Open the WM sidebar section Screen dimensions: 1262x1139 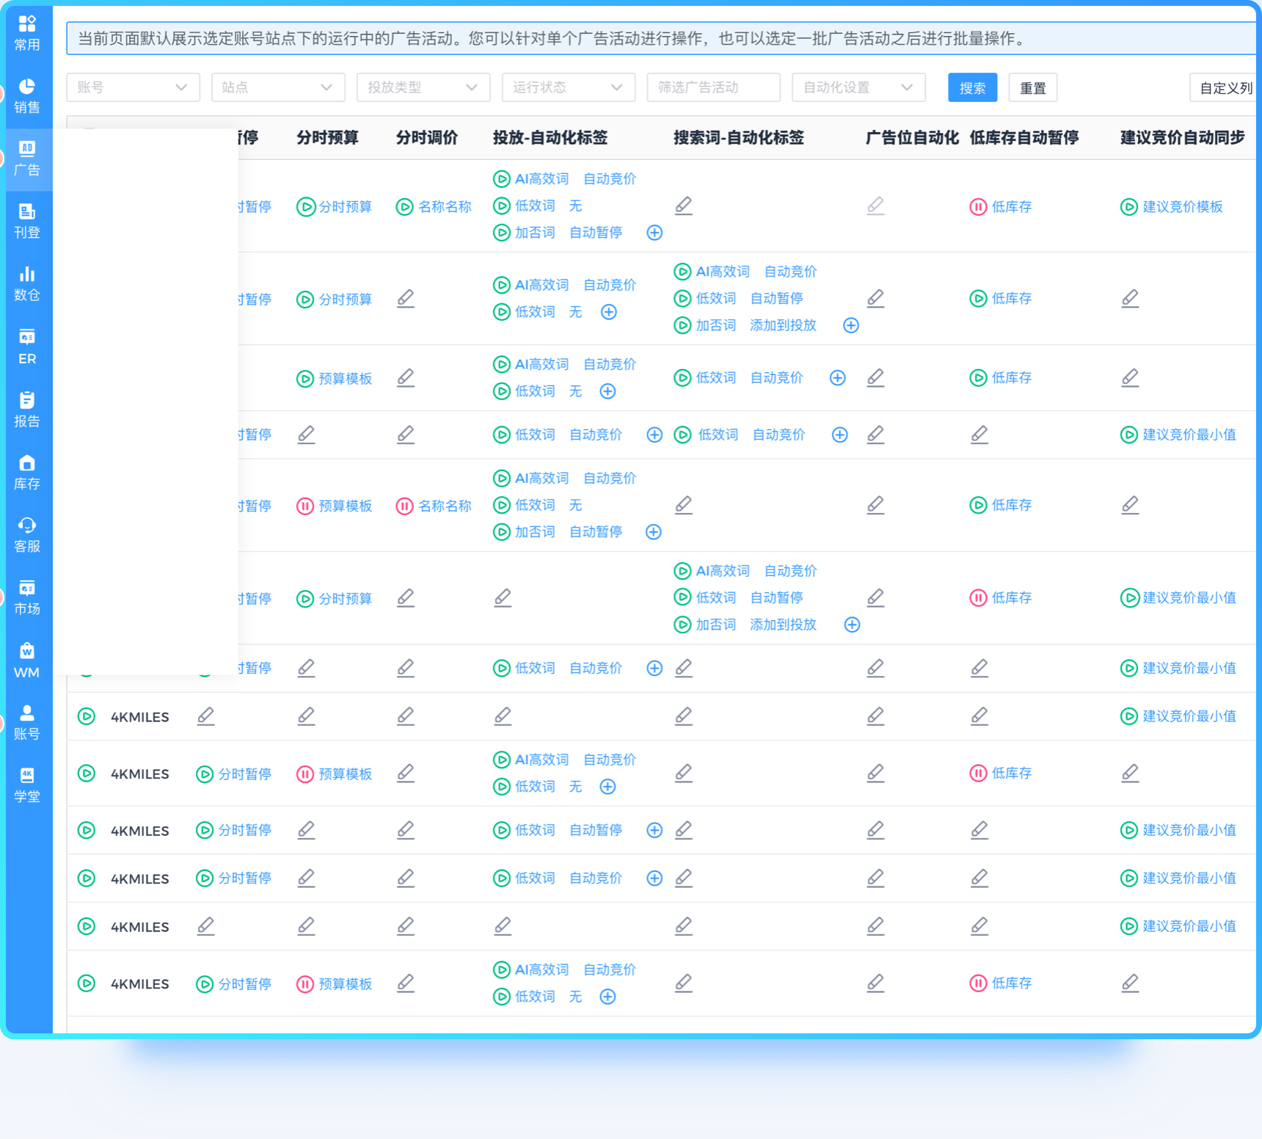(x=27, y=661)
